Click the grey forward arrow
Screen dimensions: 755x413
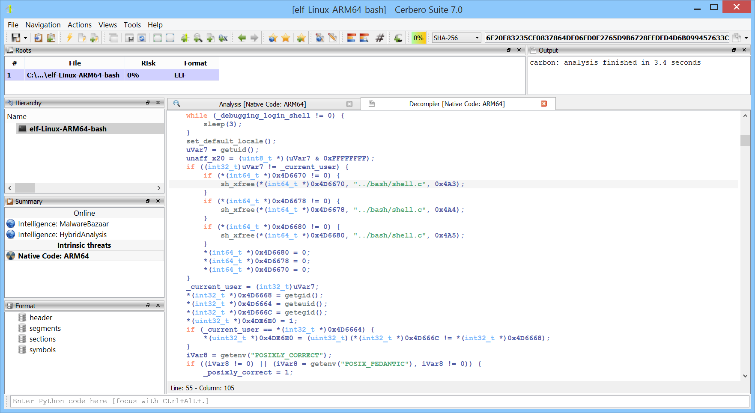pos(254,38)
